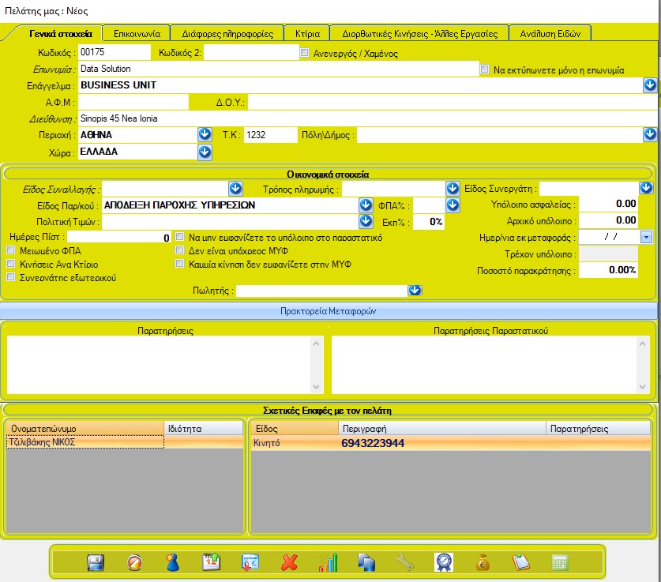Switch to the Επικοινωνία tab
Viewport: 661px width, 582px height.
pos(137,34)
